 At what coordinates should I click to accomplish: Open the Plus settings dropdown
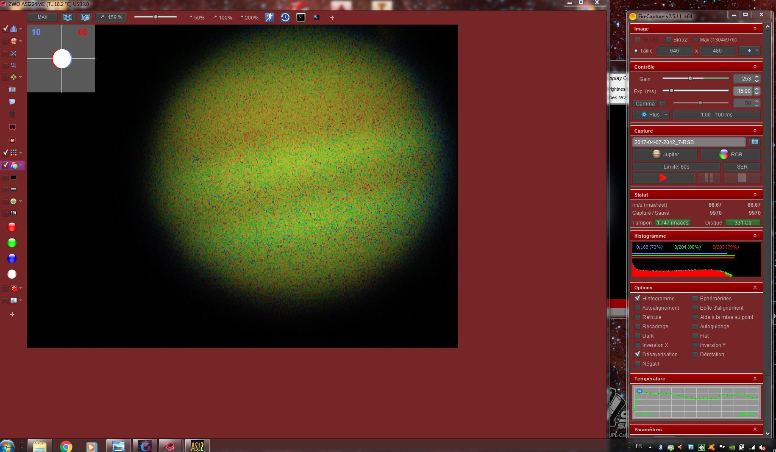[x=651, y=115]
